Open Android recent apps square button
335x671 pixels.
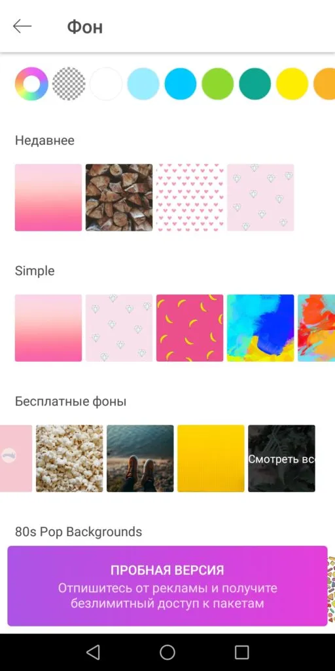pos(242,652)
